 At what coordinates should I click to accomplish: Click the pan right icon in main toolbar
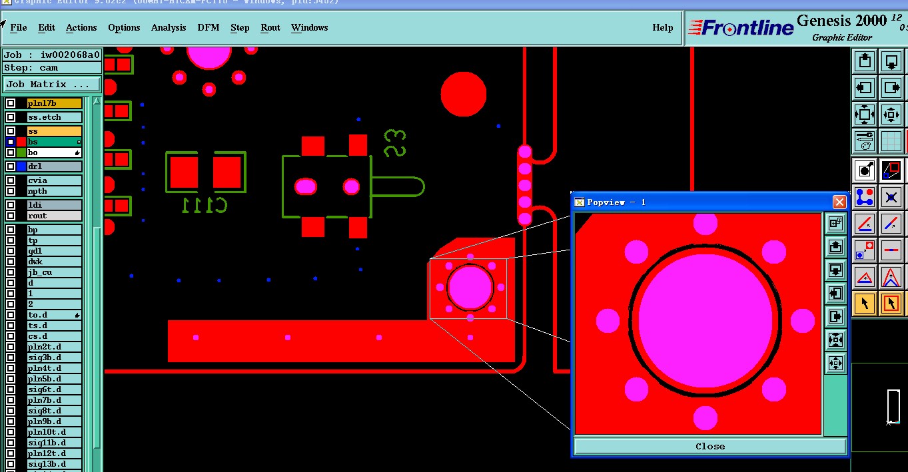pyautogui.click(x=891, y=88)
